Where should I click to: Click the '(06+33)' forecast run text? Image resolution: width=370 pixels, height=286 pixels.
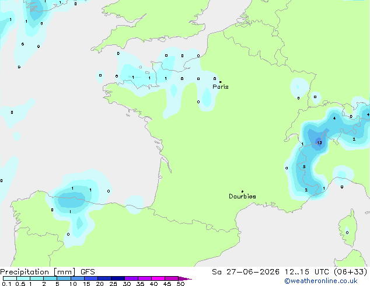[351, 272]
